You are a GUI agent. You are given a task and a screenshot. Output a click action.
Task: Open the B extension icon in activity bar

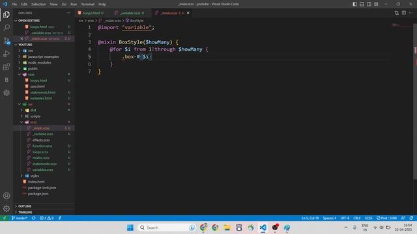[7, 79]
